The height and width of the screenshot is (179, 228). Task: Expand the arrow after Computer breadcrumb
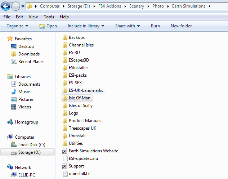pos(64,6)
